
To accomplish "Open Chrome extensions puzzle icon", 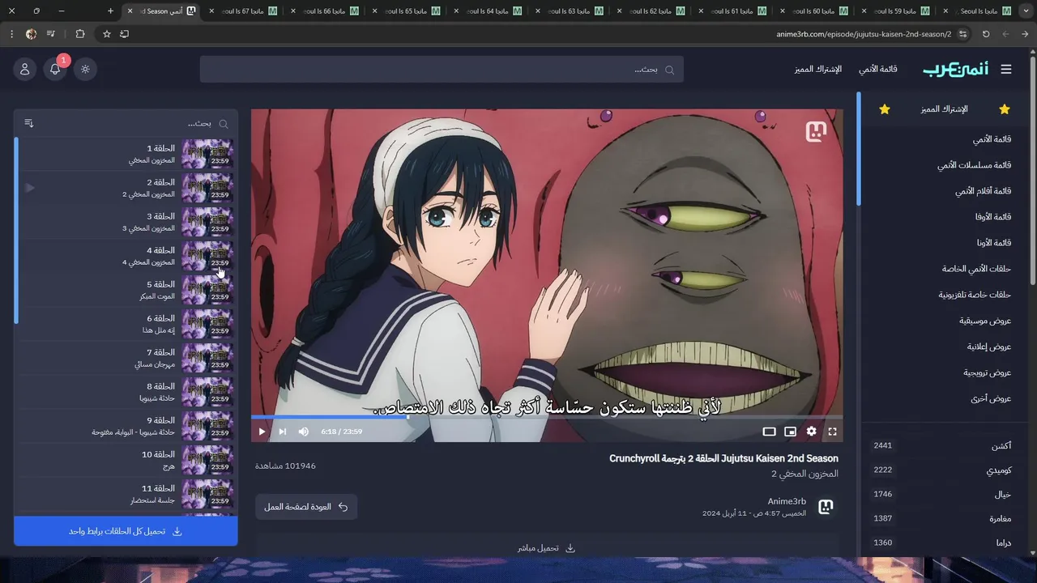I will 79,34.
